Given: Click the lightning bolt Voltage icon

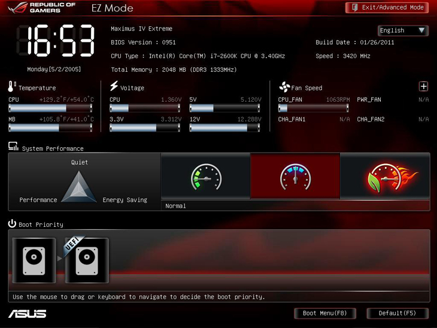Looking at the screenshot, I should (x=114, y=87).
